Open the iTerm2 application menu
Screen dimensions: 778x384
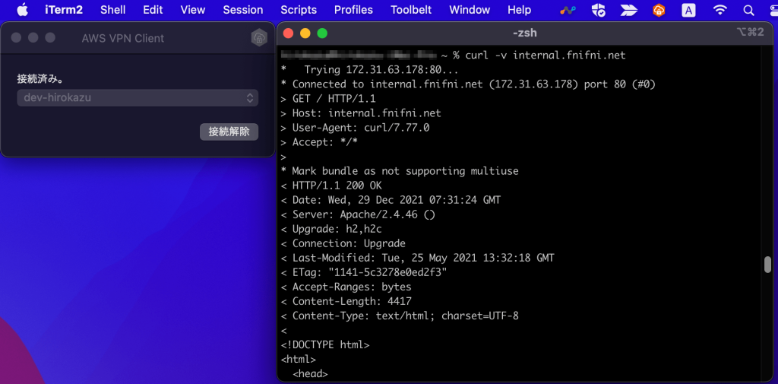tap(64, 9)
